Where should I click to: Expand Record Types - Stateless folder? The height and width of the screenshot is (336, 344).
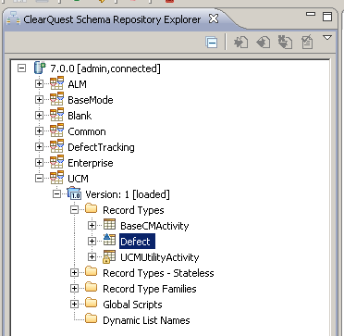pyautogui.click(x=74, y=273)
